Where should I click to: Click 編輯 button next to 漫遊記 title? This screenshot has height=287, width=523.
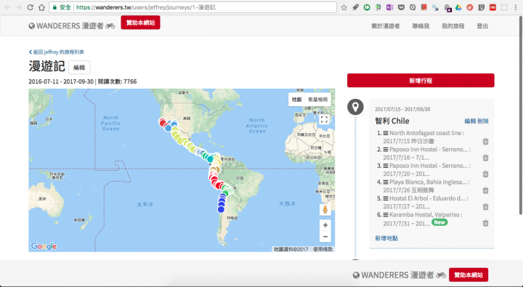(79, 68)
